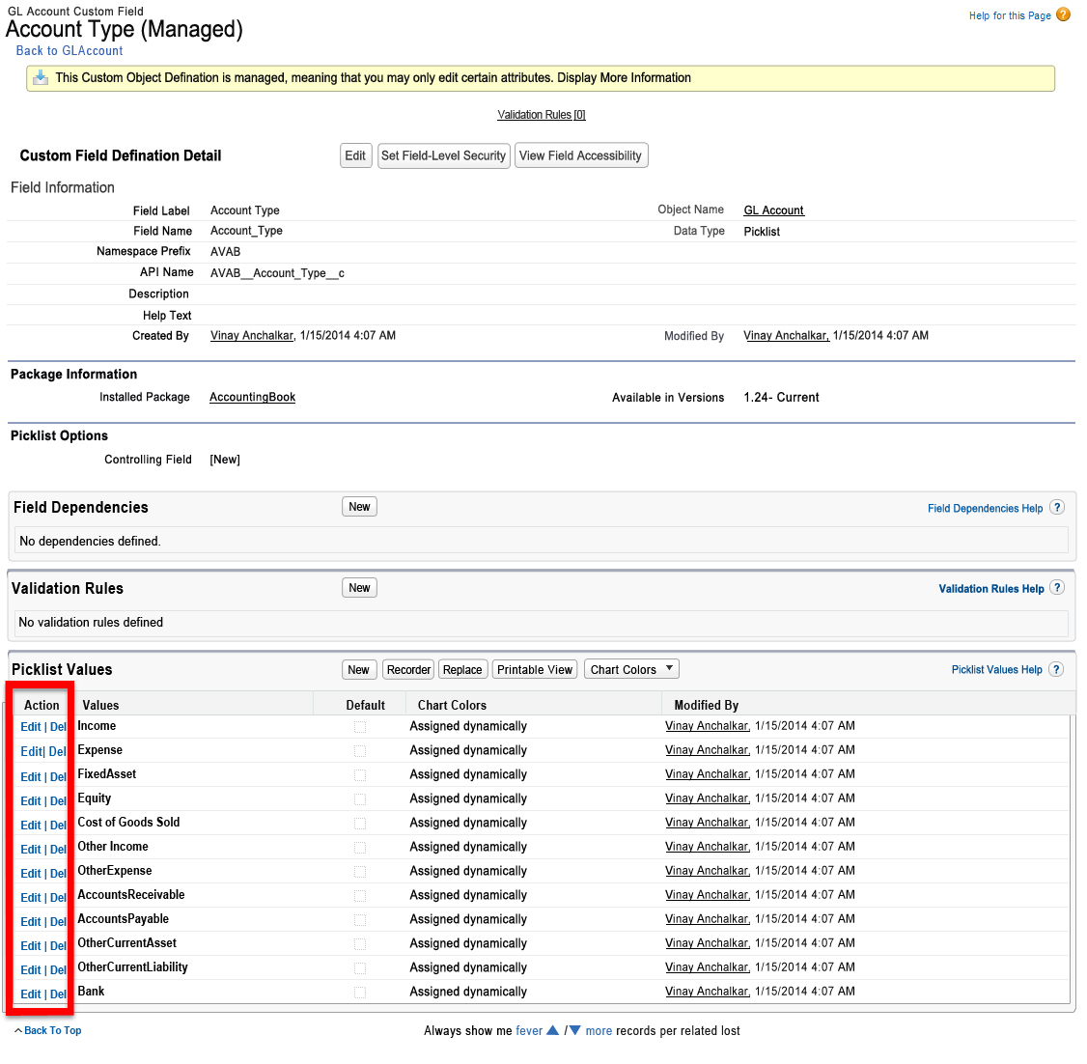
Task: Click the Edit button in field detail
Action: coord(355,155)
